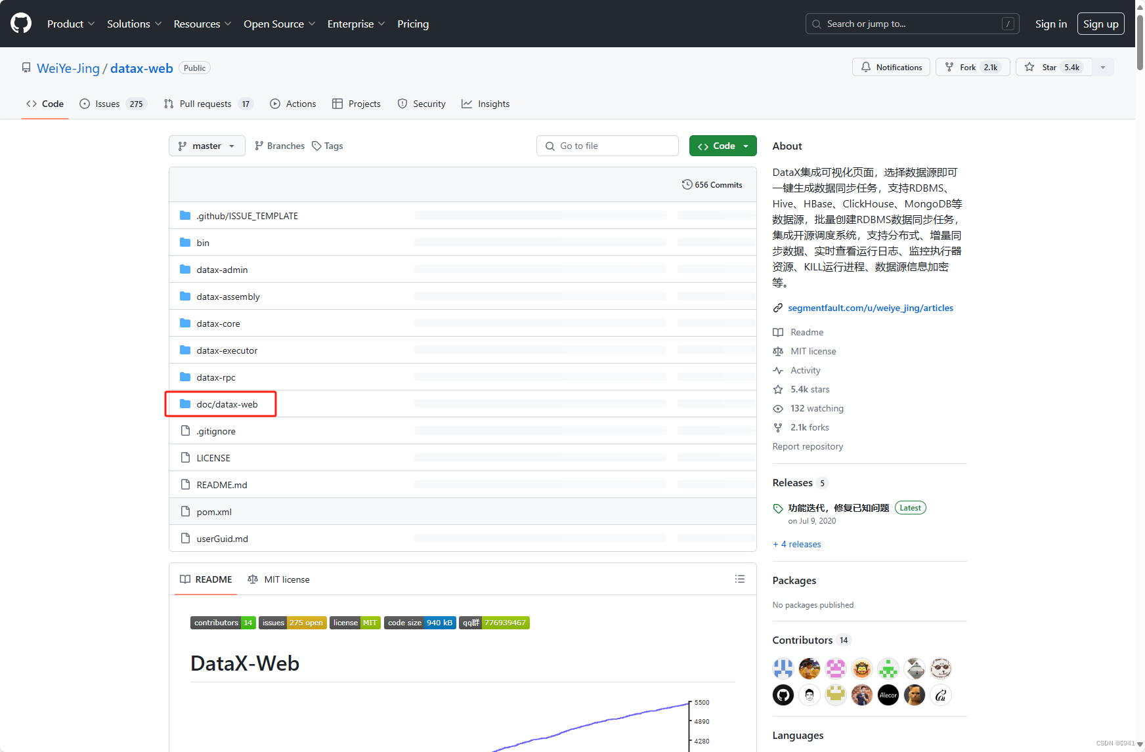Open the WeiYe-Jing owner profile
This screenshot has width=1145, height=752.
point(68,68)
